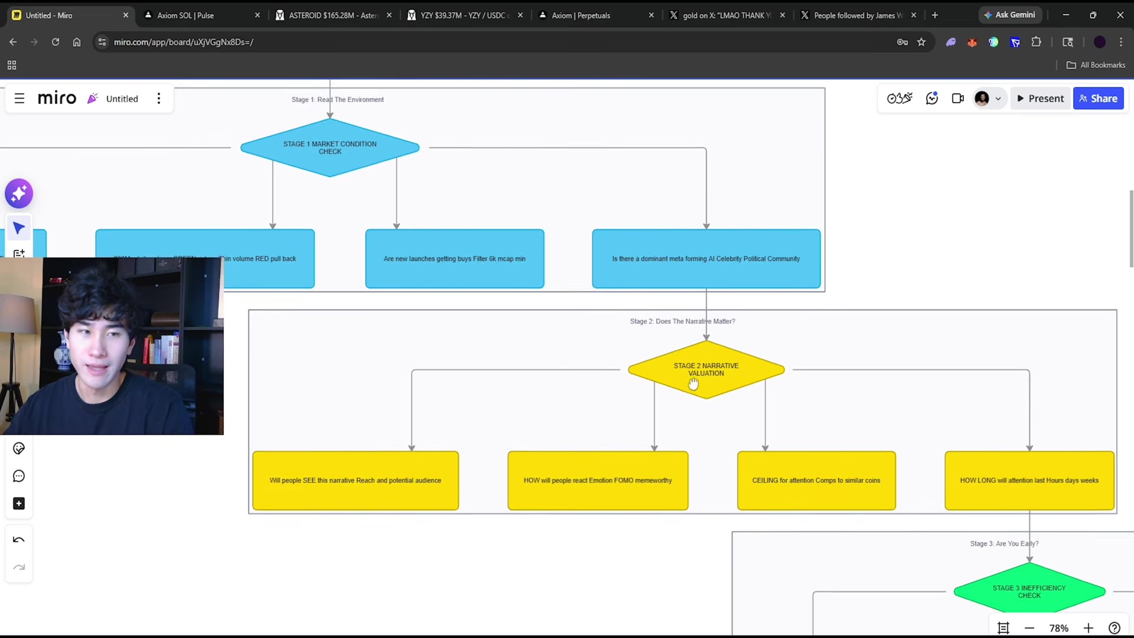Expand the user avatar dropdown chevron
Viewport: 1134px width, 638px height.
point(998,99)
